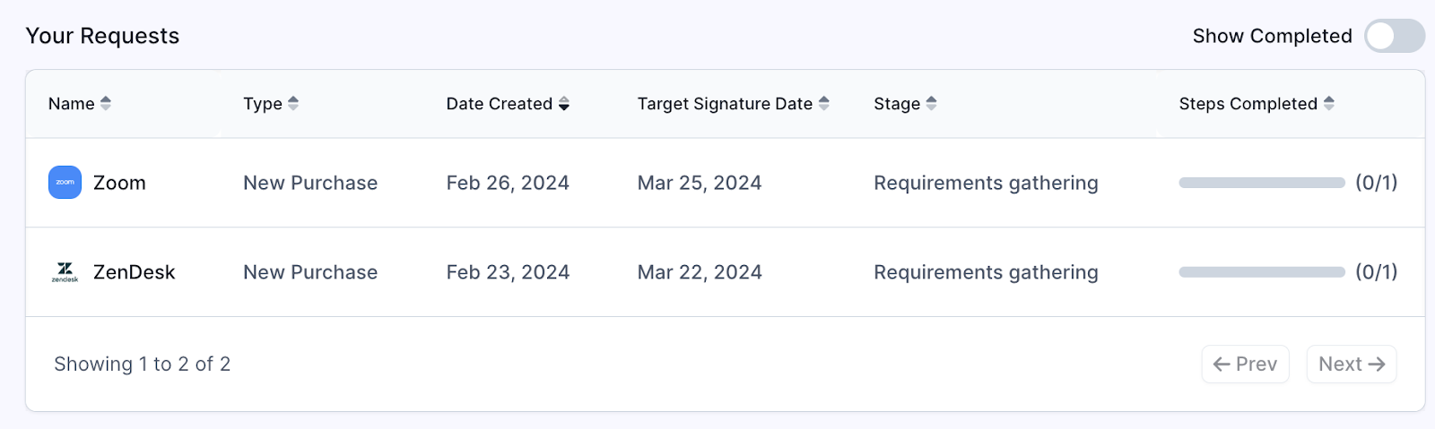This screenshot has width=1435, height=429.
Task: Sort by Stage column arrows
Action: click(x=932, y=104)
